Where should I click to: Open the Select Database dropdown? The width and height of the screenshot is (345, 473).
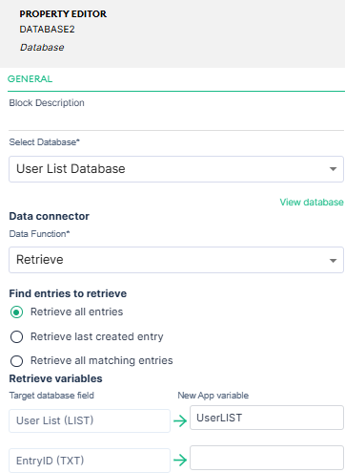click(x=176, y=169)
